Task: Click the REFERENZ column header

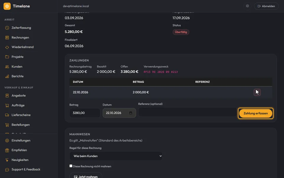Action: (202, 82)
